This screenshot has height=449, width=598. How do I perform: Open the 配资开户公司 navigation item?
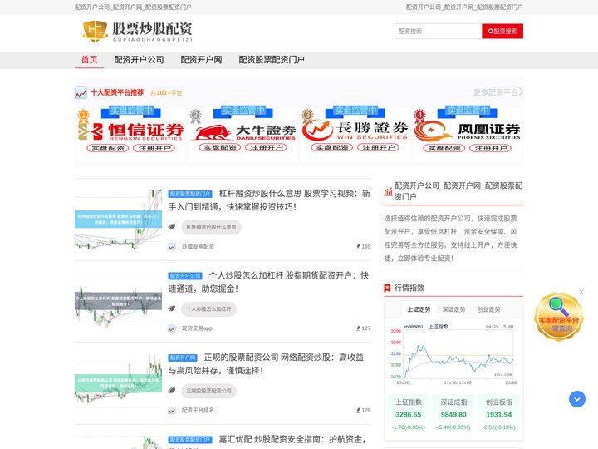pos(139,60)
